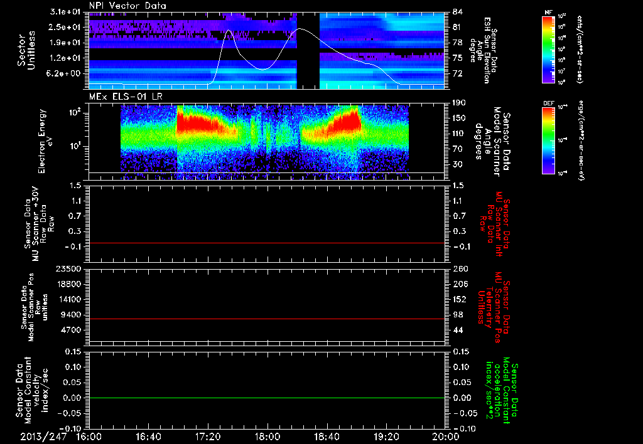Viewport: 643px width, 444px height.
Task: Click the "18:40" time axis tick
Action: [327, 436]
